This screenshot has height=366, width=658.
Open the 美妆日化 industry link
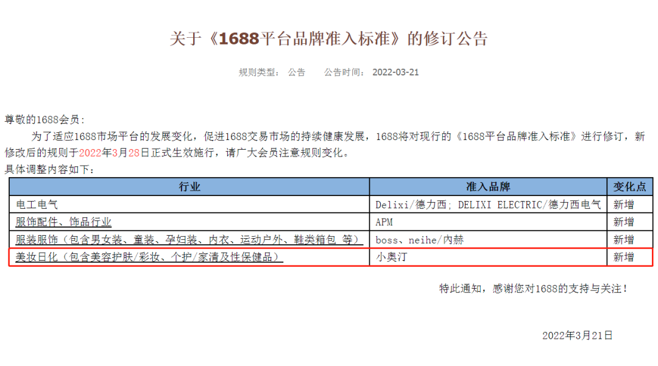(149, 257)
